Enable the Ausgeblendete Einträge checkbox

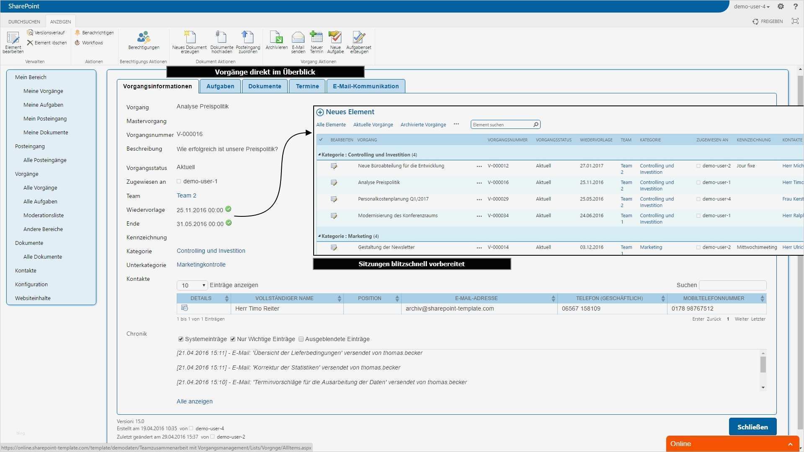301,339
